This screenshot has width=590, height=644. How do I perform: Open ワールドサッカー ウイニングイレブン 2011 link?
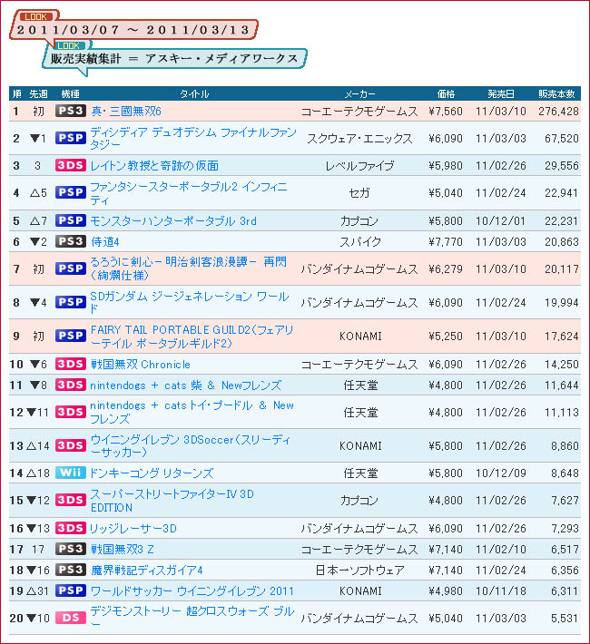click(192, 591)
